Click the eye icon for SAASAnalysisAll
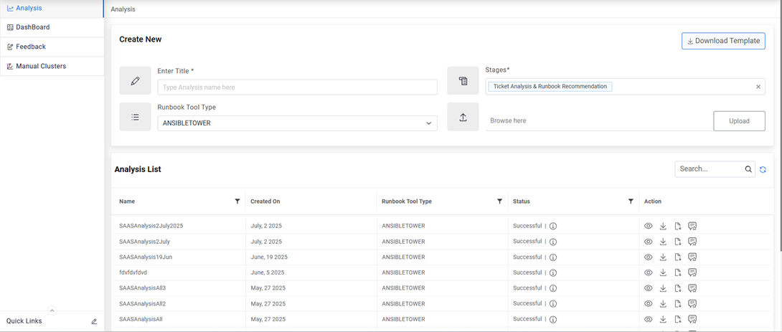The height and width of the screenshot is (332, 782). (x=648, y=319)
